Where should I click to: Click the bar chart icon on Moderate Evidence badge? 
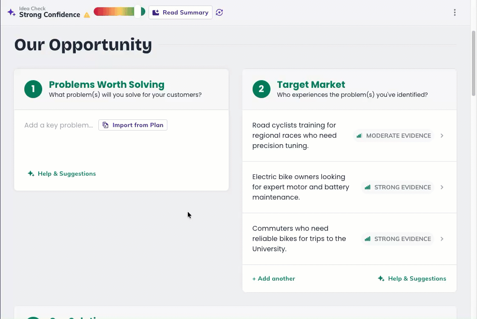pyautogui.click(x=359, y=135)
